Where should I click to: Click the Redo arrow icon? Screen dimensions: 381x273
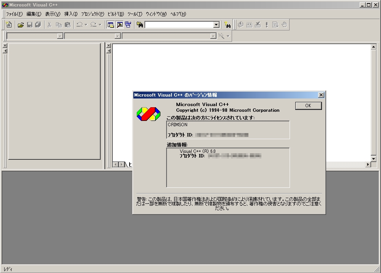tap(93, 25)
